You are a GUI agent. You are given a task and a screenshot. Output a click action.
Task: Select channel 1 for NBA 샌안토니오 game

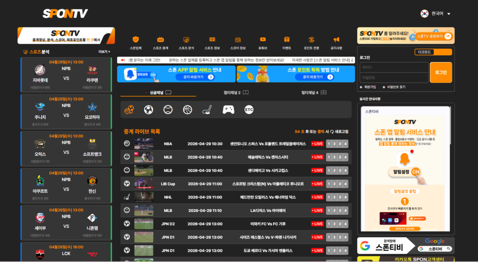329,144
